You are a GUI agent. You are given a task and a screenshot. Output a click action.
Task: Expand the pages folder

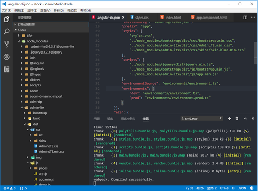[51, 168]
